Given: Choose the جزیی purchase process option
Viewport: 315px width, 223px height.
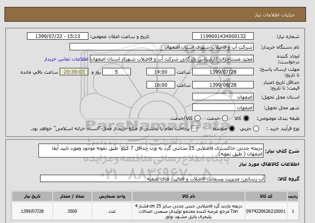Looking at the screenshot, I should click(x=256, y=128).
